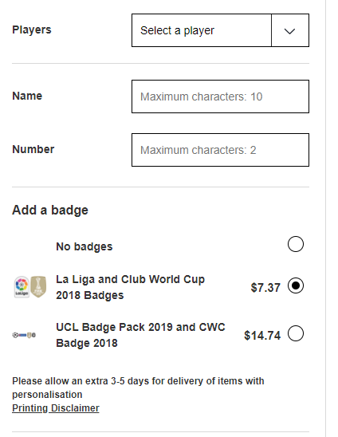Open the Select a player dropdown
The height and width of the screenshot is (437, 338).
tap(220, 30)
